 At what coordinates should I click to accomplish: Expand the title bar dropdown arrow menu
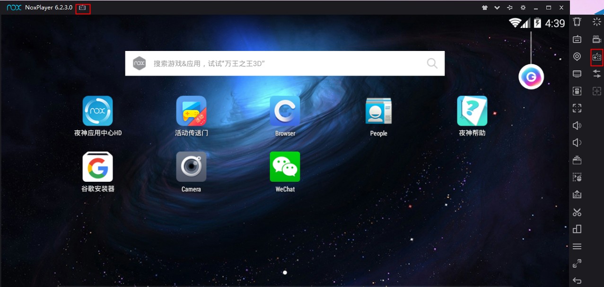tap(497, 8)
